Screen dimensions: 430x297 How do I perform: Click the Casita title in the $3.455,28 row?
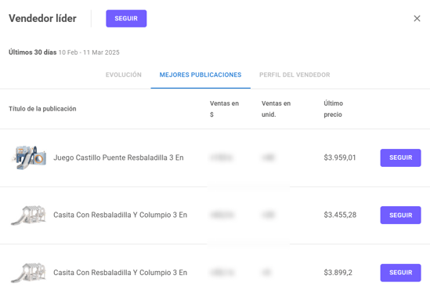[120, 215]
